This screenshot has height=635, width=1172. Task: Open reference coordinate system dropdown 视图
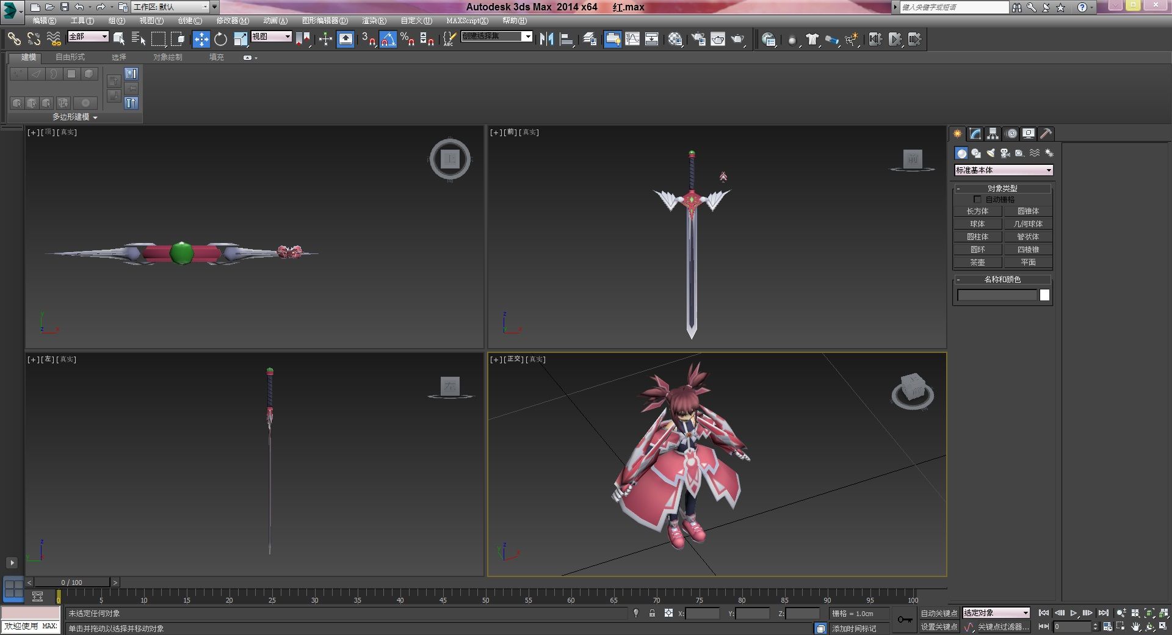(271, 37)
